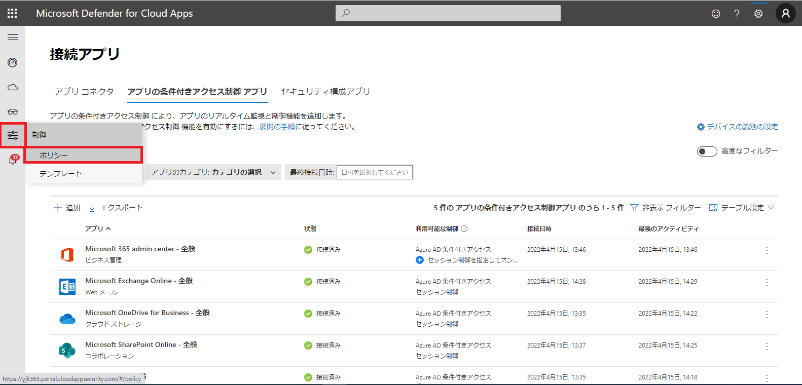Screen dimensions: 802x385
Task: Click the feedback smiley icon
Action: tap(716, 14)
